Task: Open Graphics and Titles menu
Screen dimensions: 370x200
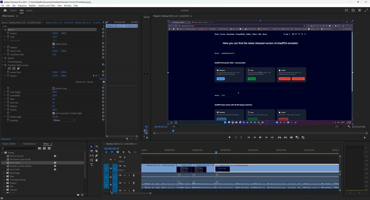Action: tap(47, 6)
